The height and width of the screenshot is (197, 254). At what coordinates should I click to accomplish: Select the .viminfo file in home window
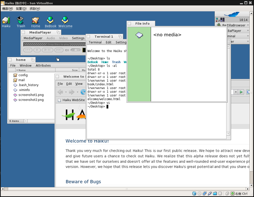pos(24,90)
